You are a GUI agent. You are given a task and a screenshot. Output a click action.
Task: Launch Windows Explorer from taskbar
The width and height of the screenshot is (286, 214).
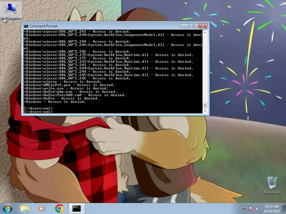(25, 208)
